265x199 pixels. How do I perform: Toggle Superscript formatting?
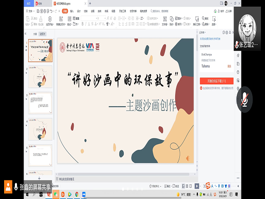pos(100,24)
